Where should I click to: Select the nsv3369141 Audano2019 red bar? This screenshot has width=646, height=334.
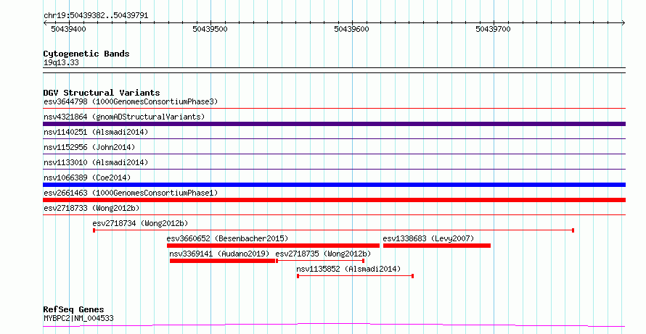tap(222, 261)
